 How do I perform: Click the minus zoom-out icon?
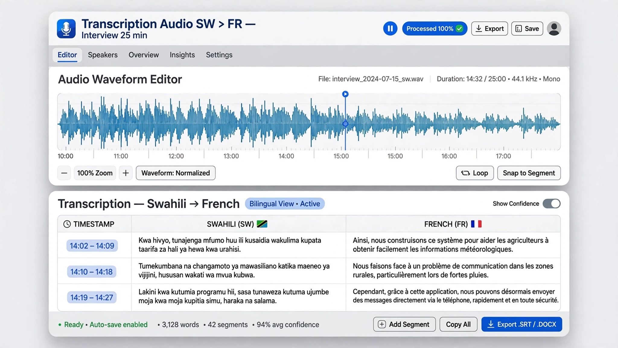(x=64, y=173)
